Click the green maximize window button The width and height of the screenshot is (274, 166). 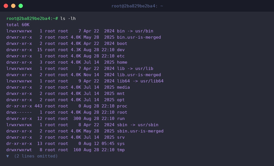(21, 6)
